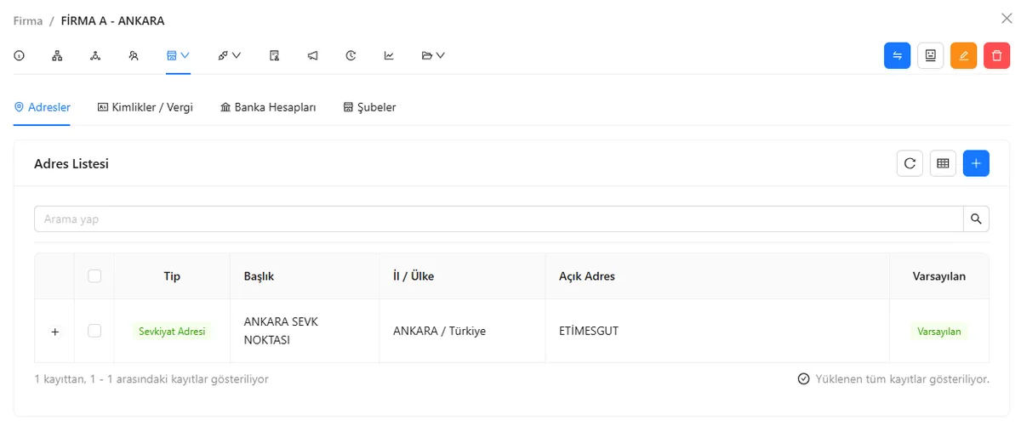Viewport: 1021px width, 426px height.
Task: Click the blue swap arrows button
Action: 897,55
